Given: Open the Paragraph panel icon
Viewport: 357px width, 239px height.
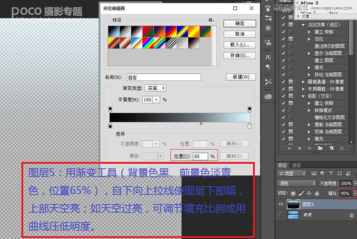Looking at the screenshot, I should (268, 67).
